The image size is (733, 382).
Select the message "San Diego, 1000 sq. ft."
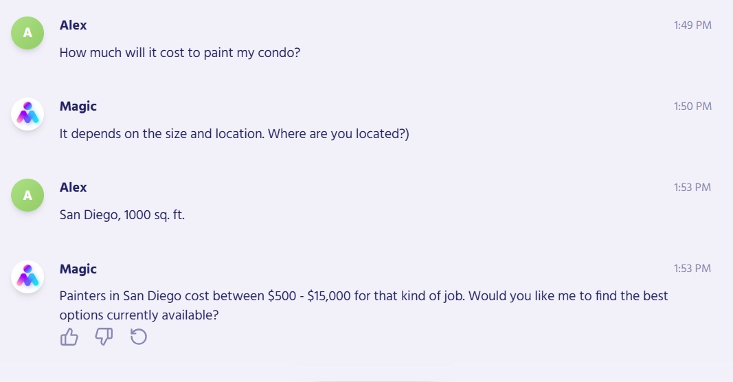(x=122, y=215)
